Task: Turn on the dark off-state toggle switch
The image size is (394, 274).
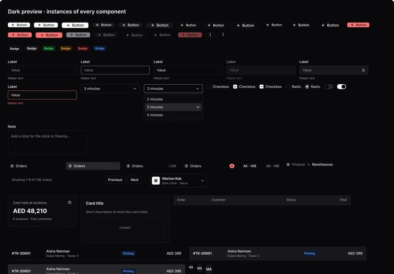Action: click(328, 87)
